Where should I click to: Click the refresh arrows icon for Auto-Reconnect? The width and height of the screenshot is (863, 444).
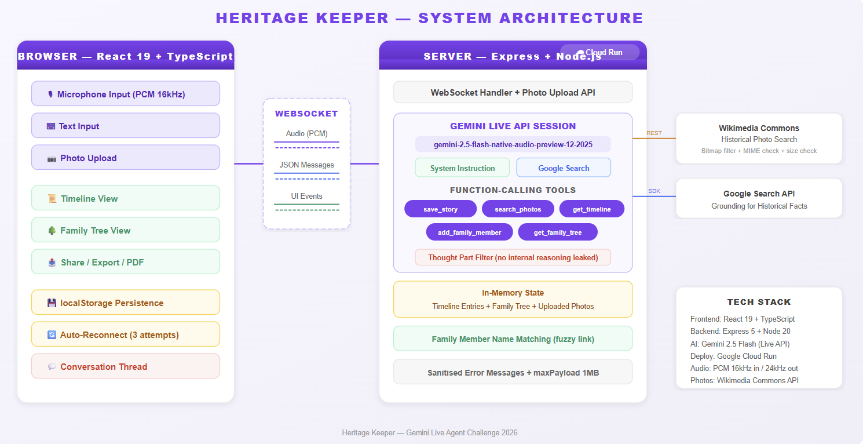[52, 335]
